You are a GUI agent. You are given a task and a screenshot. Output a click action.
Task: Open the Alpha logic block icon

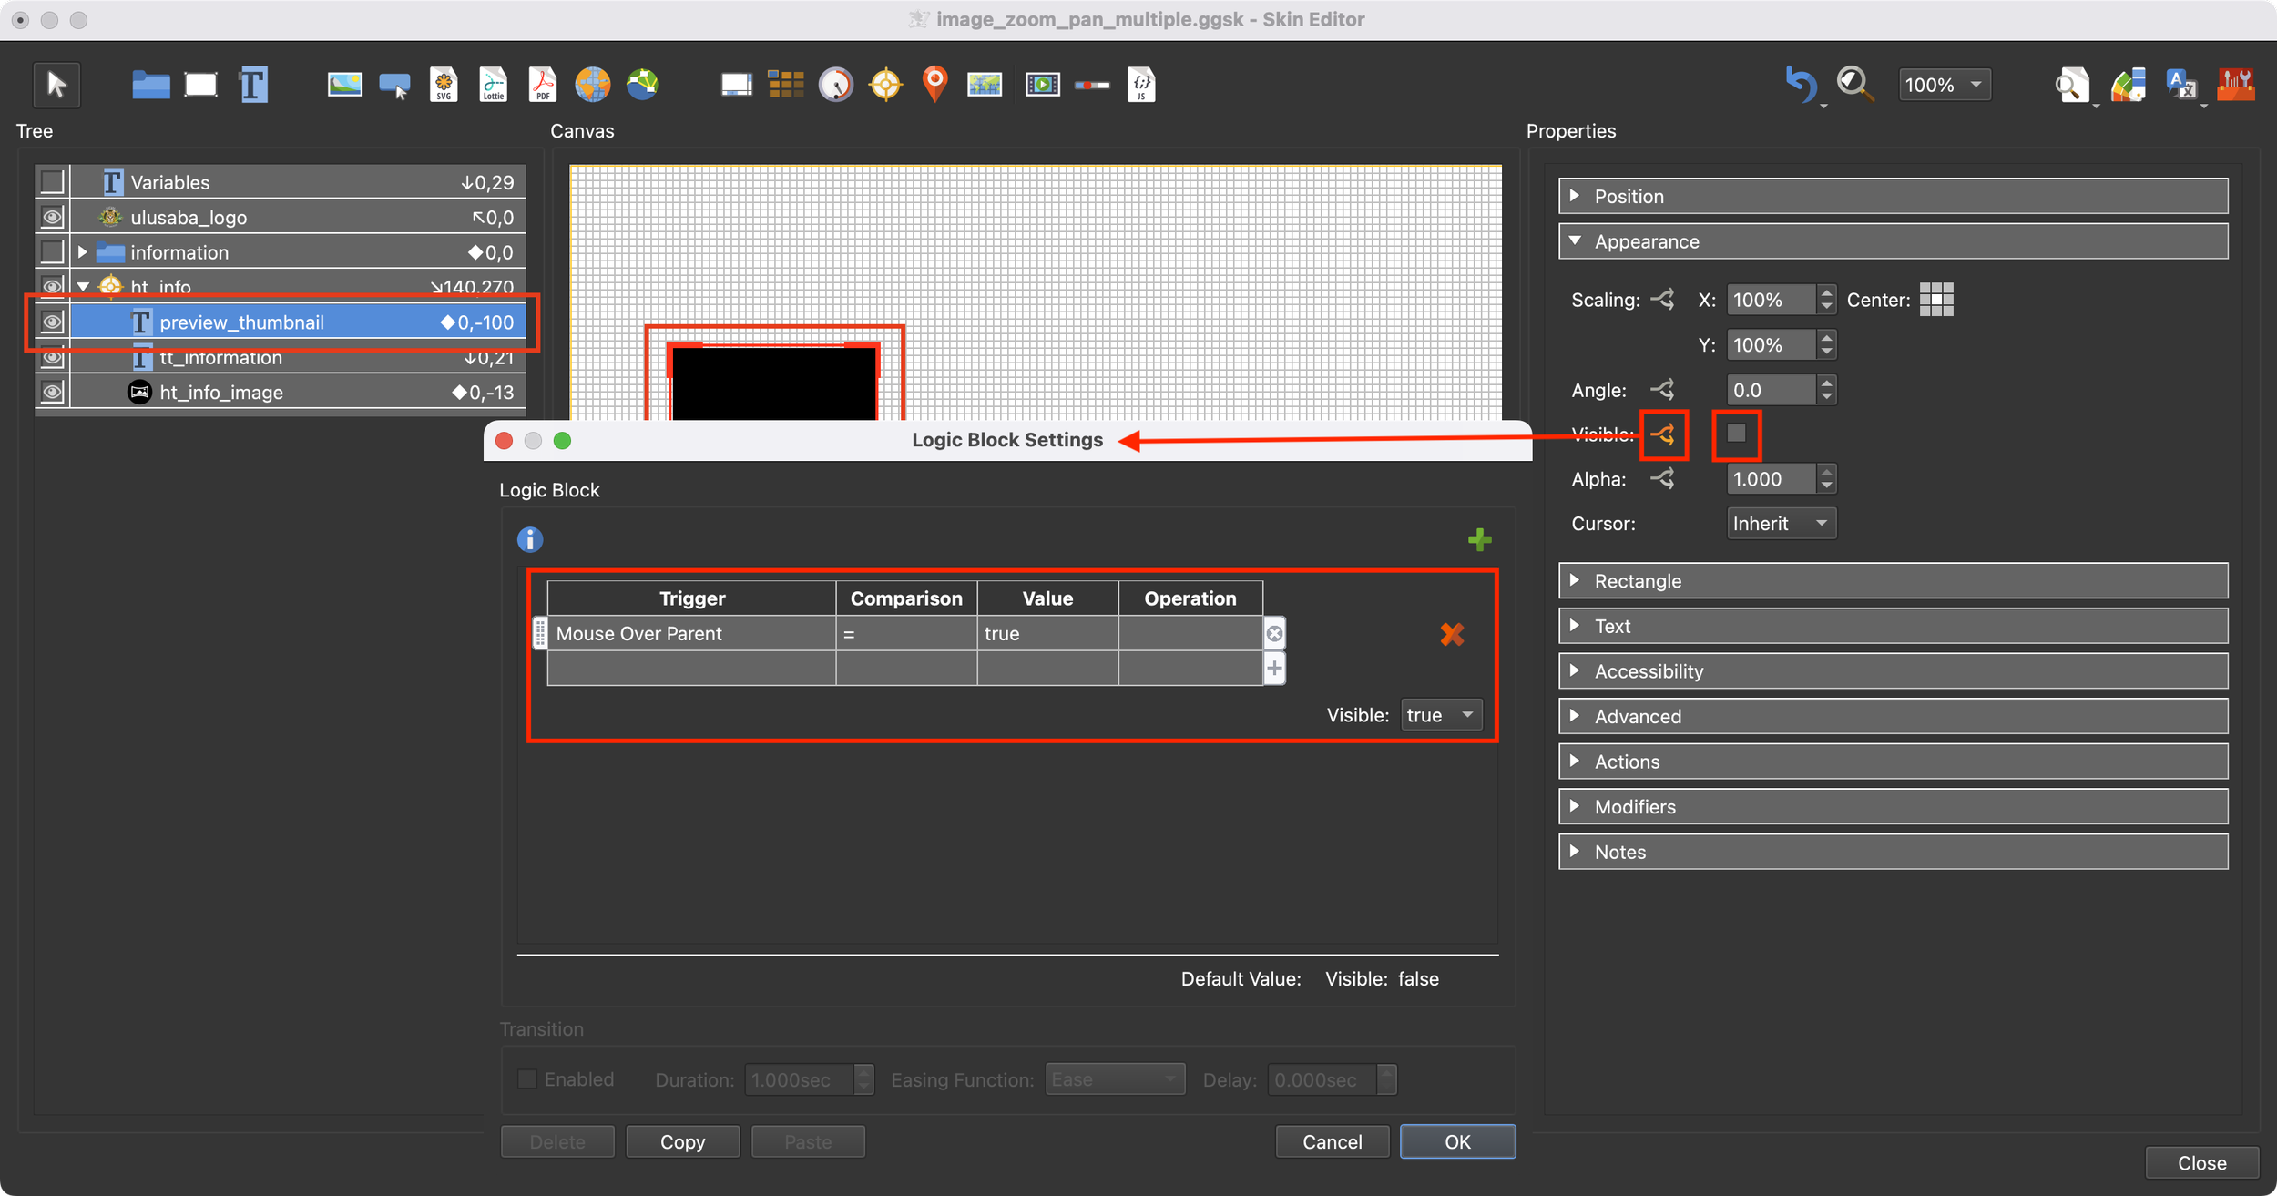coord(1663,479)
